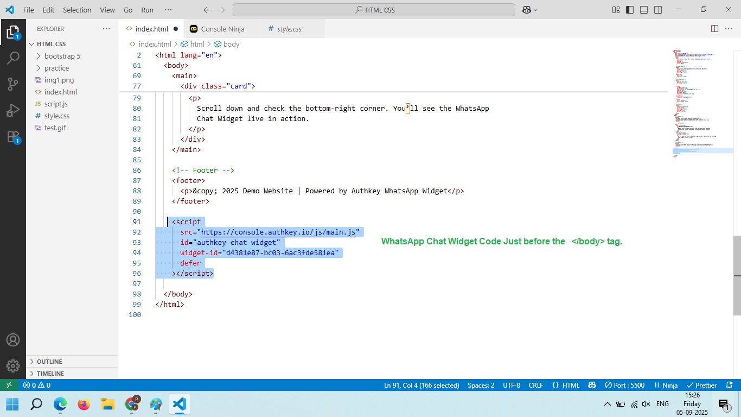741x417 pixels.
Task: Open Windows Start menu
Action: pyautogui.click(x=12, y=404)
